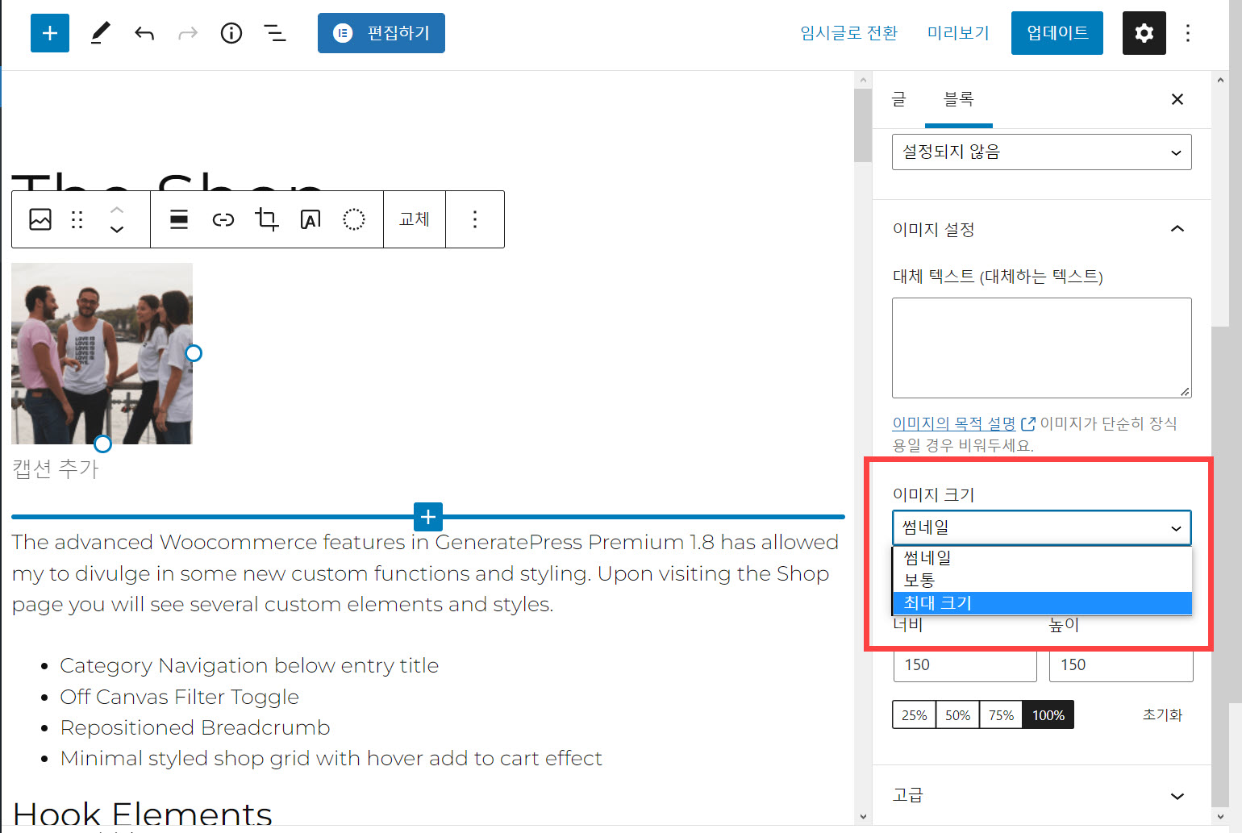Open the image alignment tool
This screenshot has height=833, width=1242.
[178, 219]
